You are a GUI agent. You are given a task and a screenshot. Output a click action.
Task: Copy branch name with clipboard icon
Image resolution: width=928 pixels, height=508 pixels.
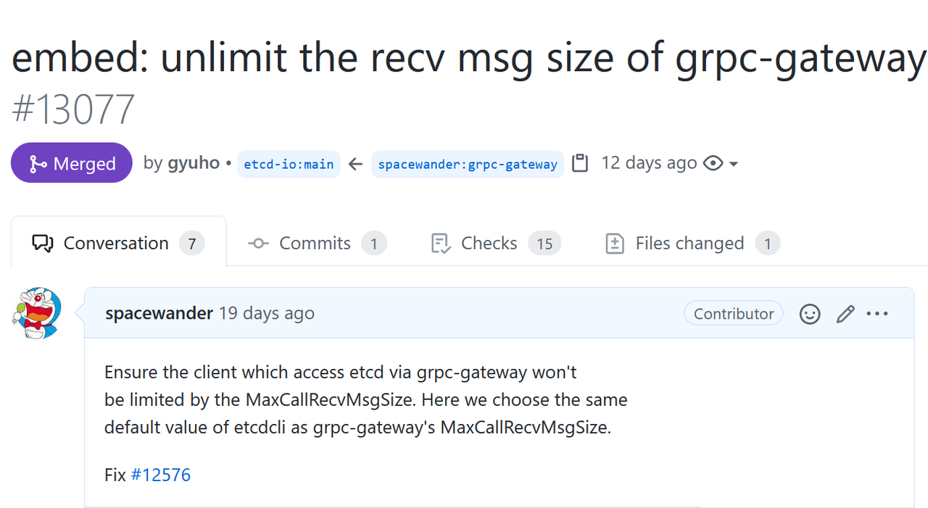tap(580, 164)
